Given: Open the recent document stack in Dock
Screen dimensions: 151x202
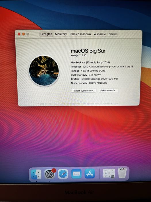Looking at the screenshot, I should (x=109, y=173).
